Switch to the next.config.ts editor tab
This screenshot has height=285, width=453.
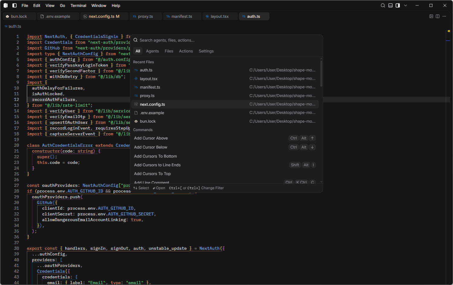pyautogui.click(x=104, y=16)
